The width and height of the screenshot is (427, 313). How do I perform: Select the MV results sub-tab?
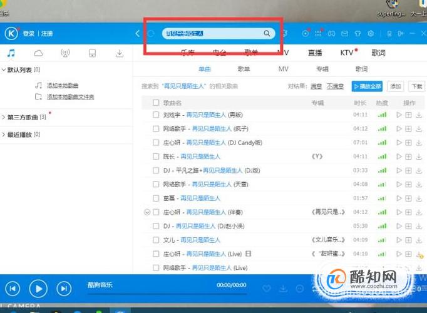(x=283, y=69)
